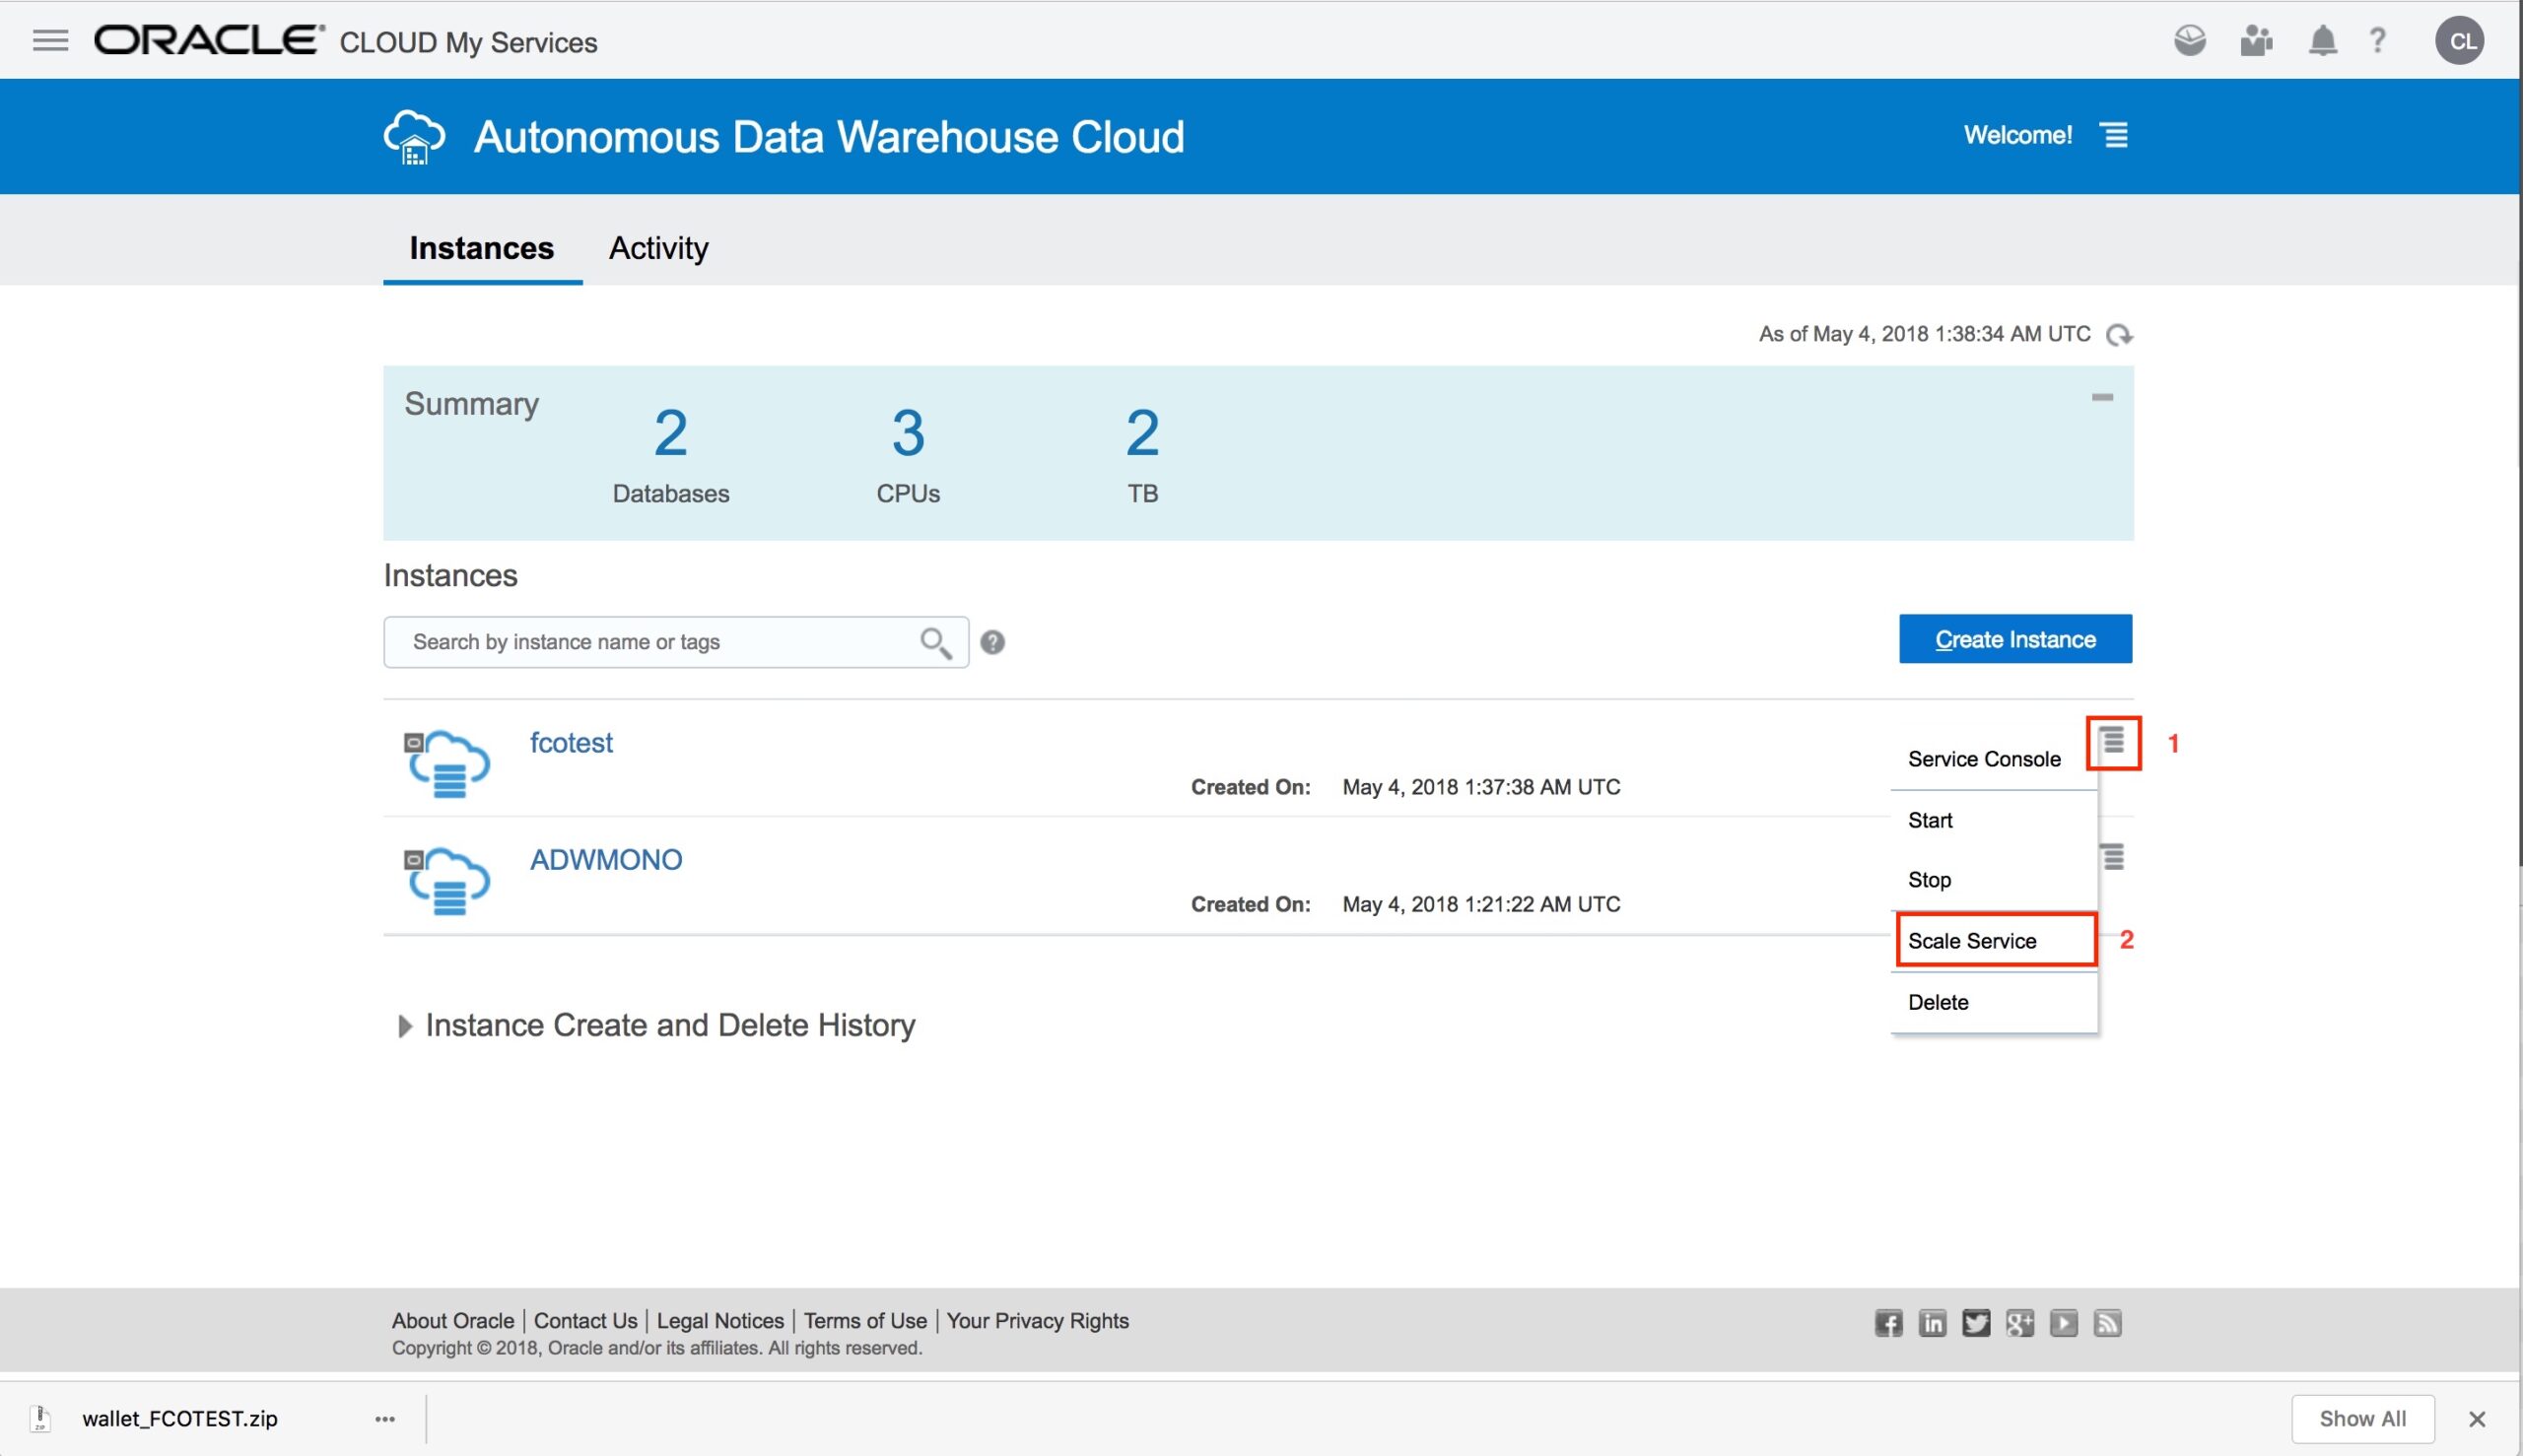Open ADWMONO instance actions menu icon
2523x1456 pixels.
2113,857
